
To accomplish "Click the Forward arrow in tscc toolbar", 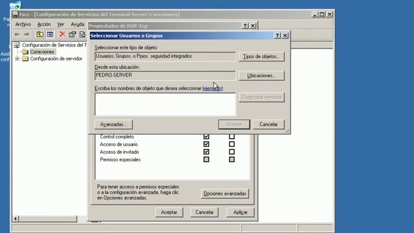I will click(27, 34).
